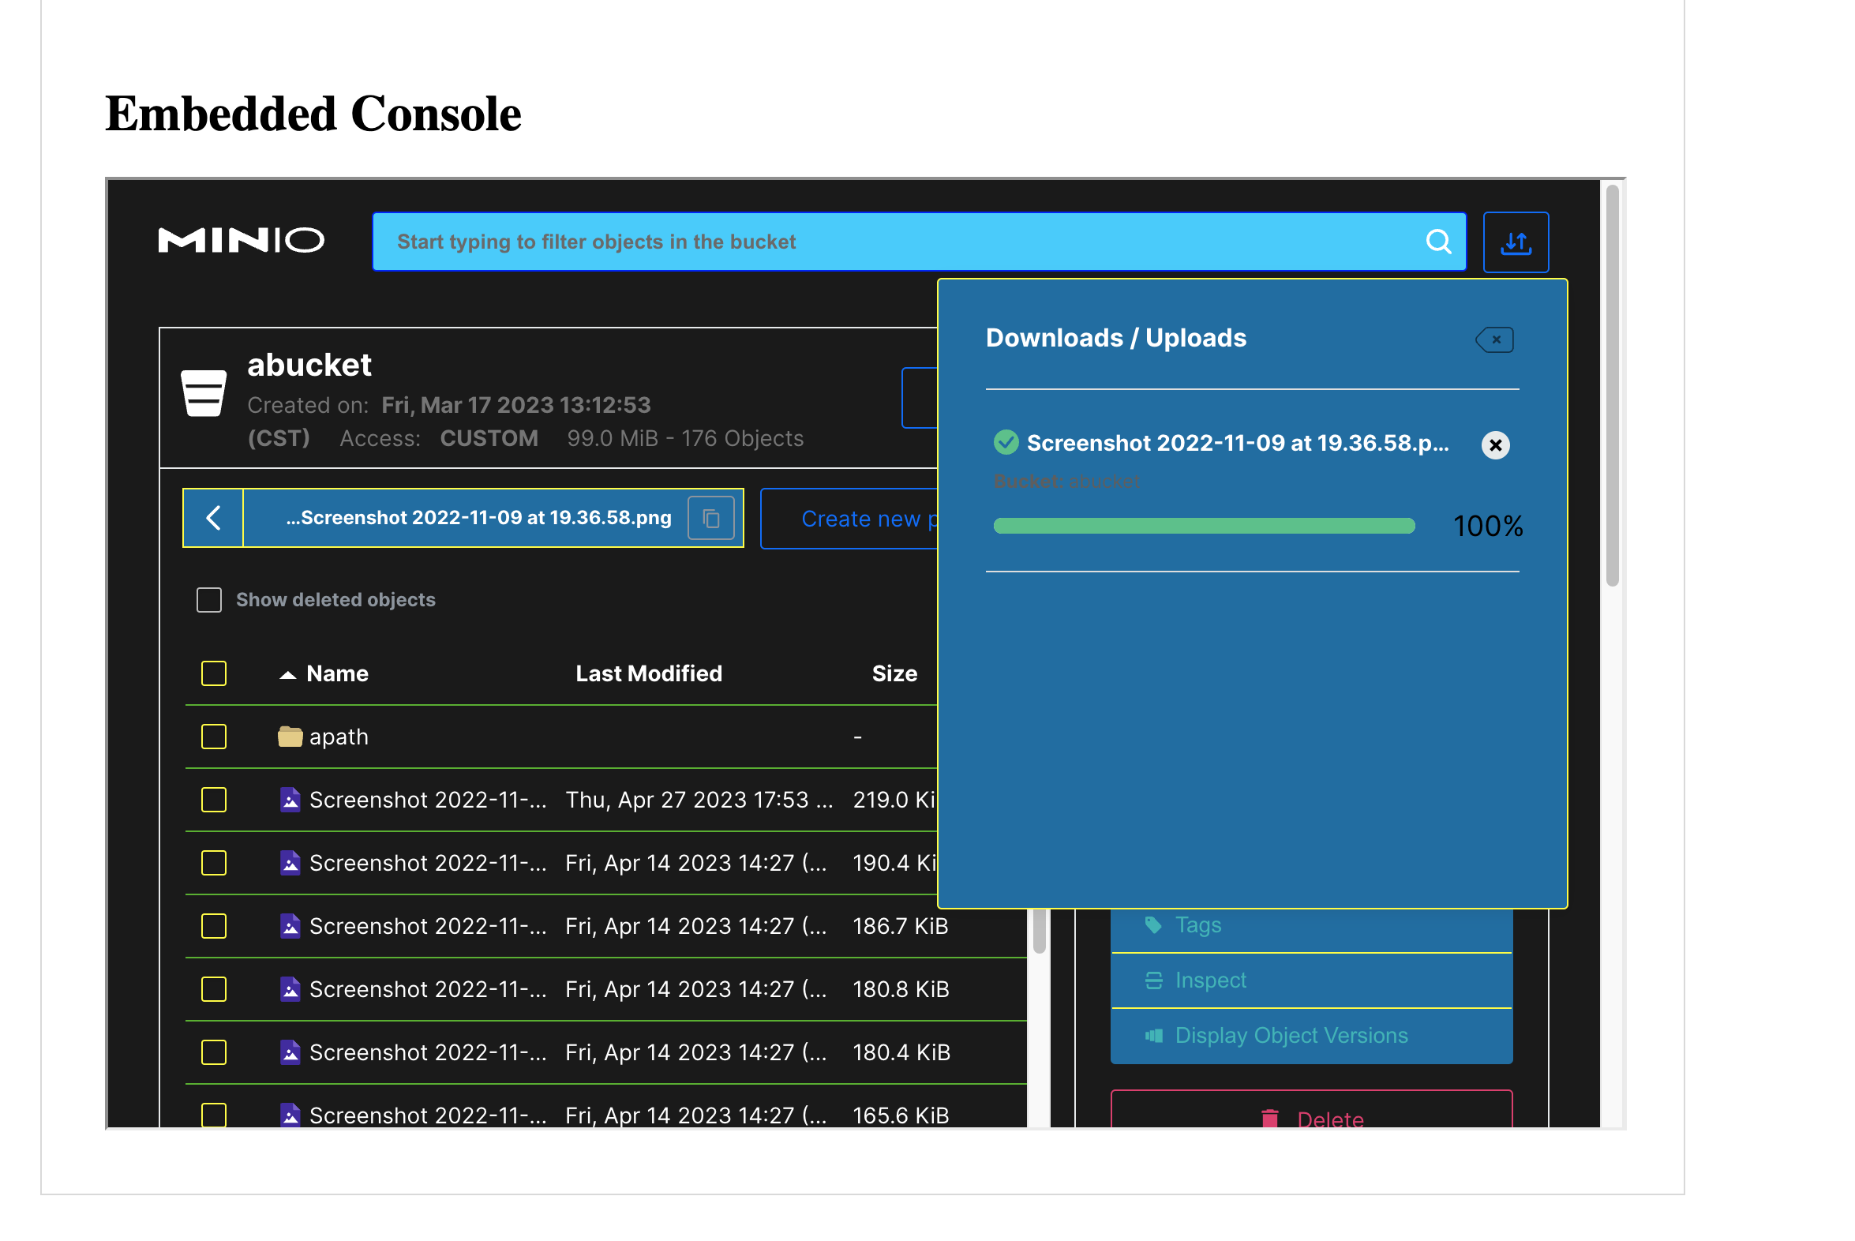
Task: Click the image icon of 180.8 KiB screenshot
Action: pos(290,989)
